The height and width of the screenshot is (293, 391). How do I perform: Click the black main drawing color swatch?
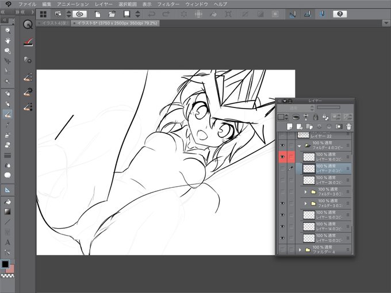pos(5,264)
